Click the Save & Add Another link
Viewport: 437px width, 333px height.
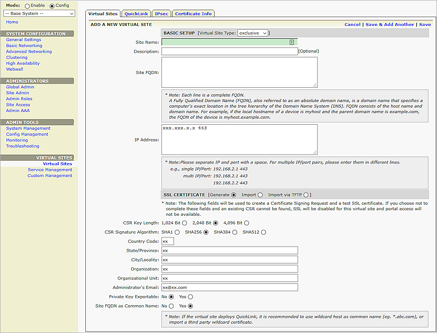(389, 24)
